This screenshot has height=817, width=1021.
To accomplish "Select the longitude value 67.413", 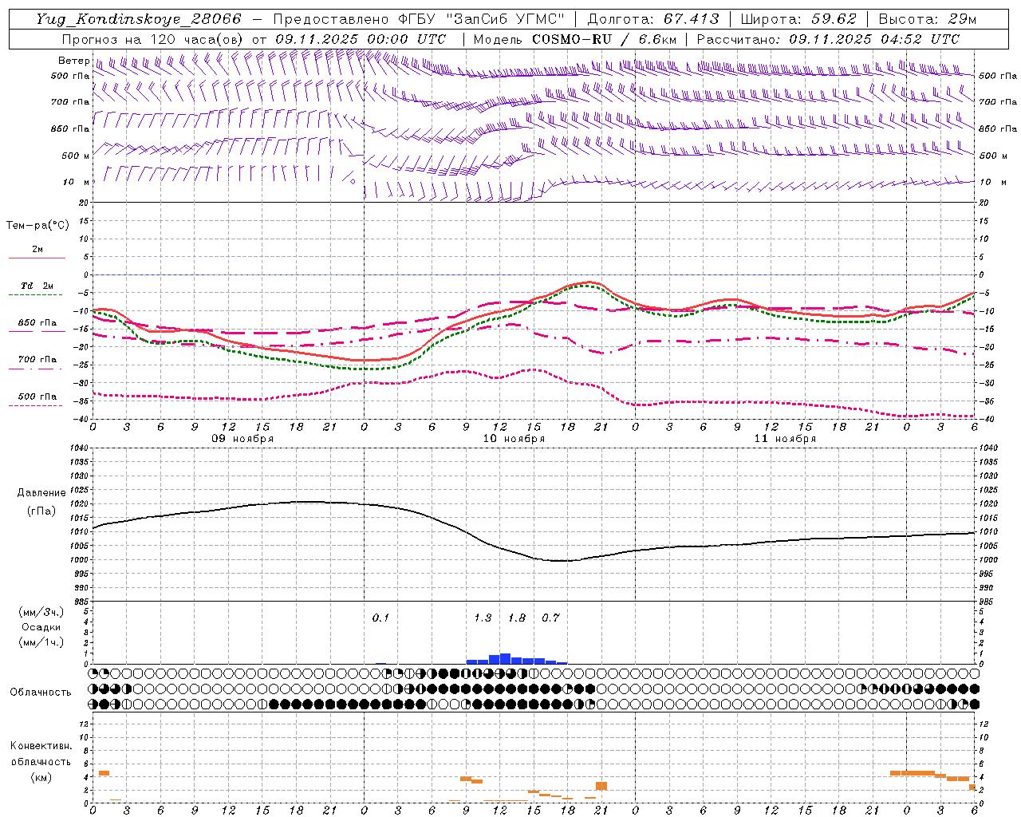I will 691,19.
